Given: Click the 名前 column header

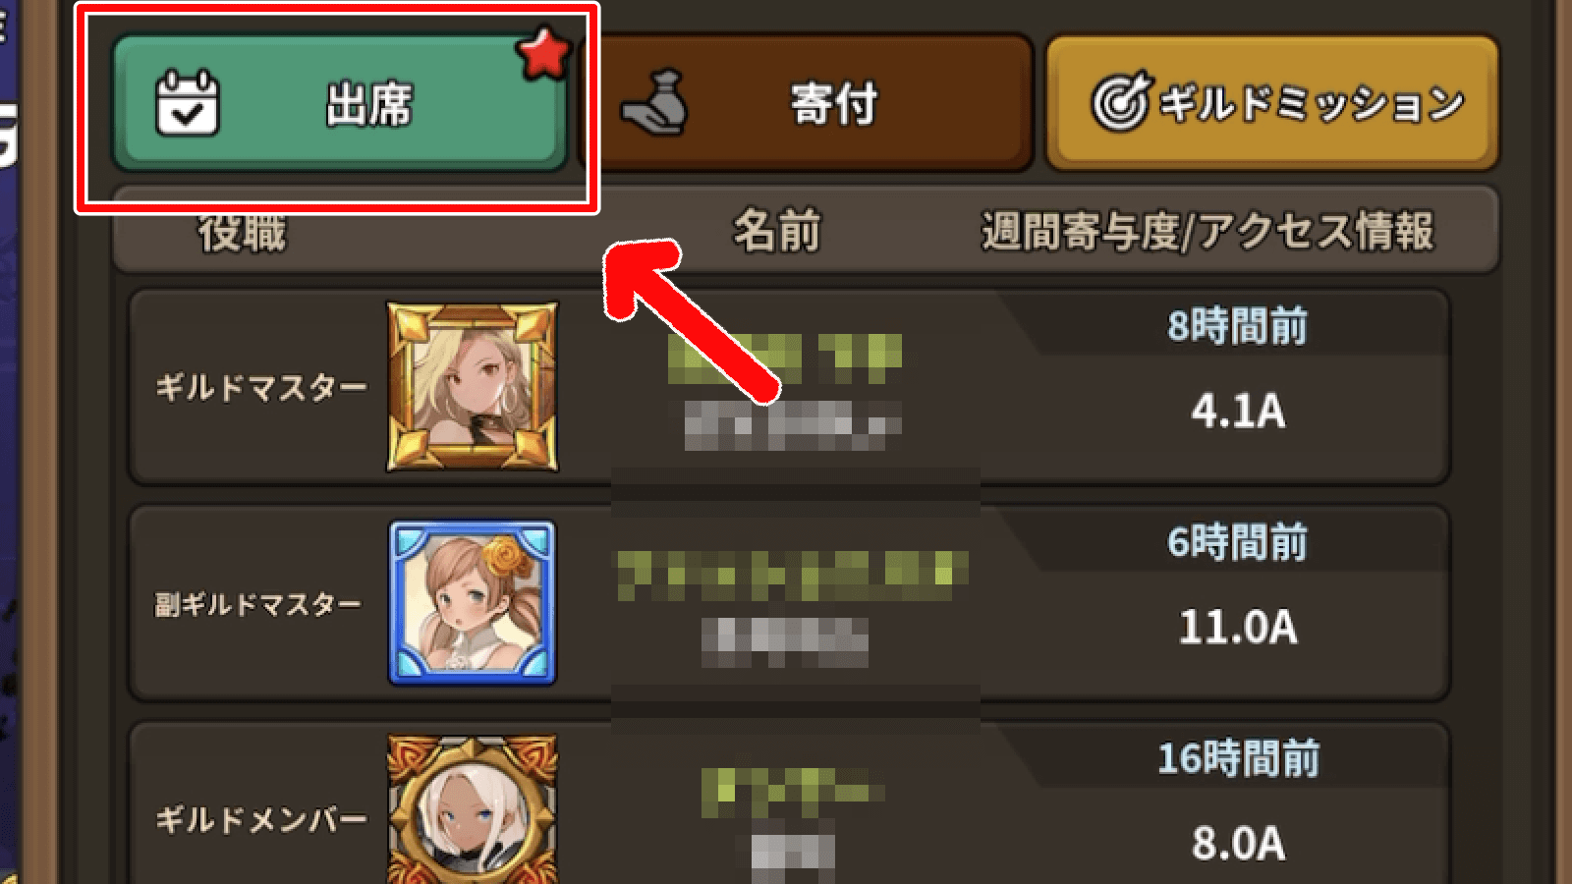Looking at the screenshot, I should pyautogui.click(x=776, y=233).
